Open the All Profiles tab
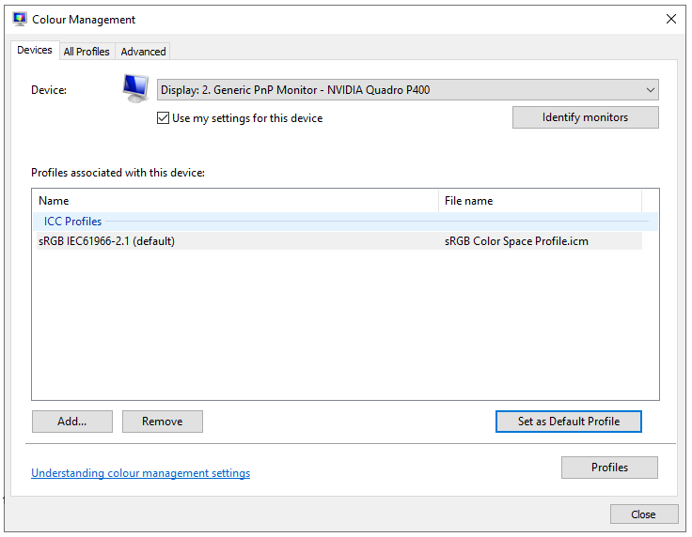Image resolution: width=692 pixels, height=537 pixels. click(86, 52)
